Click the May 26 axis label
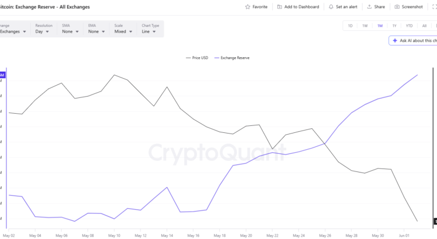Viewport: 437px width, 239px height. (x=325, y=236)
